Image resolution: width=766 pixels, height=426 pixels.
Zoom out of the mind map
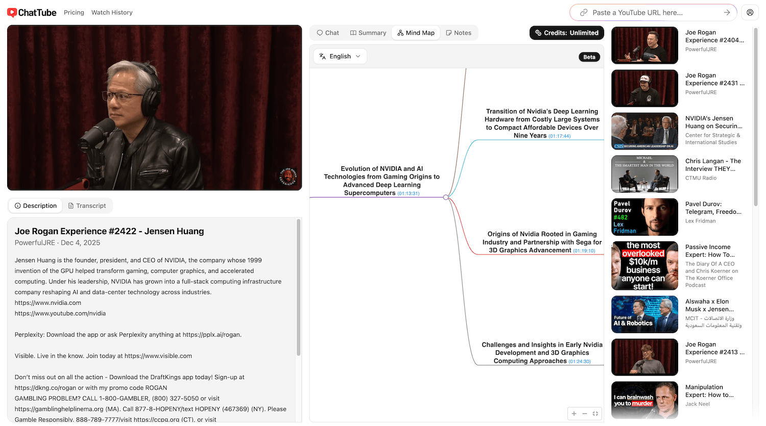click(584, 413)
